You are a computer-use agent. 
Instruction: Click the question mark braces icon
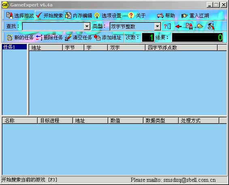(167, 26)
